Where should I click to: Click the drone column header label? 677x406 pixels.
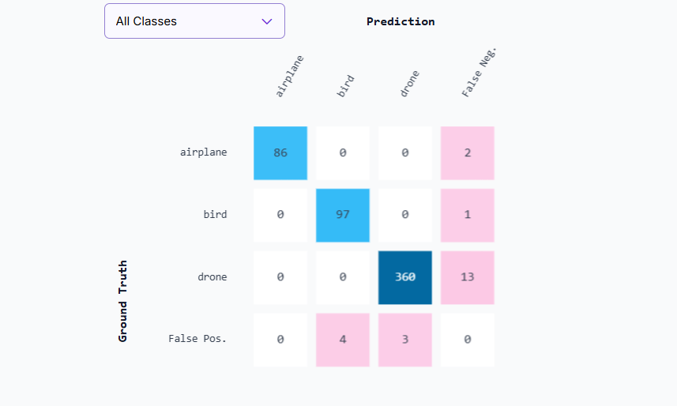(409, 84)
